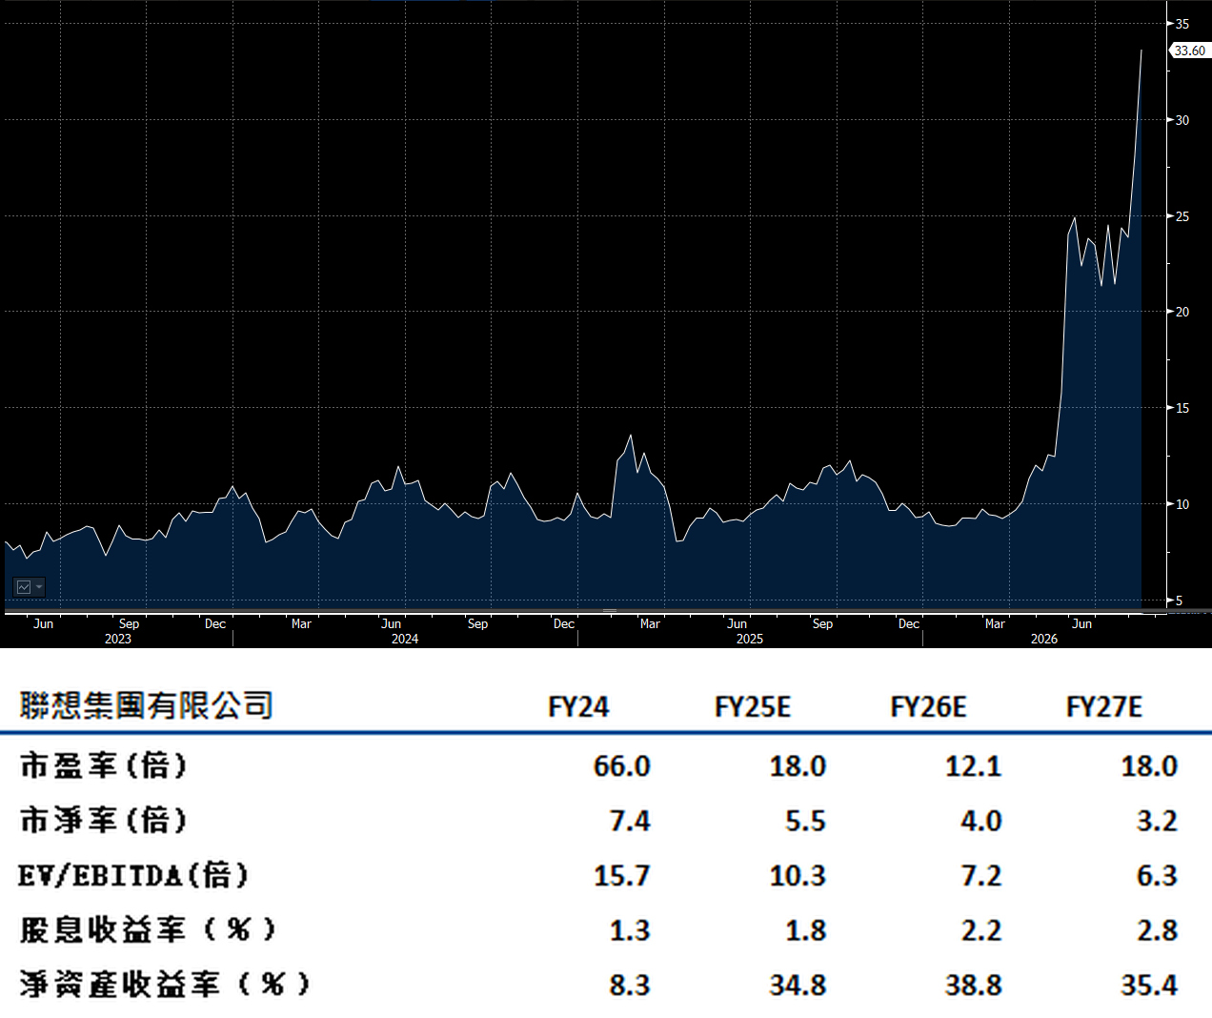Click the dividend yield value 1.8

point(806,930)
